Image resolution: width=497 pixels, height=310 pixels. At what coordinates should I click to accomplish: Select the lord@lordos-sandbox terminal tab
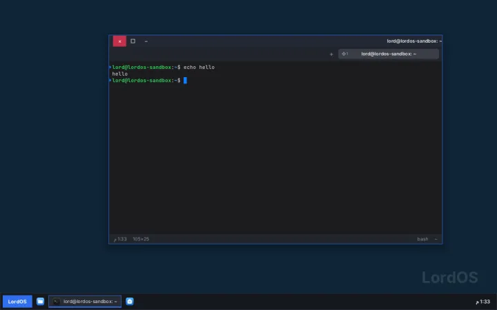(x=389, y=54)
